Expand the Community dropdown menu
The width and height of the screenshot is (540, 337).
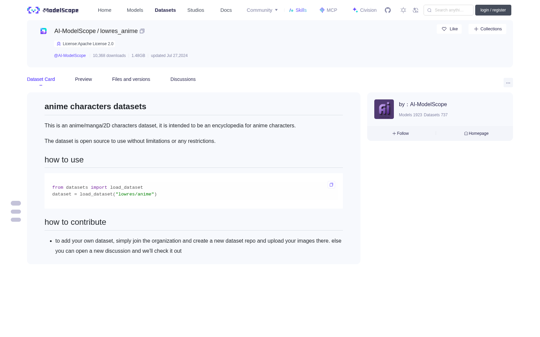(x=262, y=10)
